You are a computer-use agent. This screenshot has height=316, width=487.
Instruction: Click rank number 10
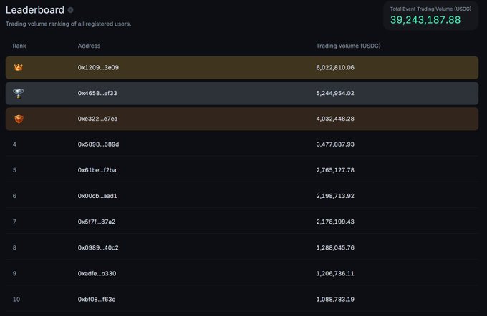point(16,300)
